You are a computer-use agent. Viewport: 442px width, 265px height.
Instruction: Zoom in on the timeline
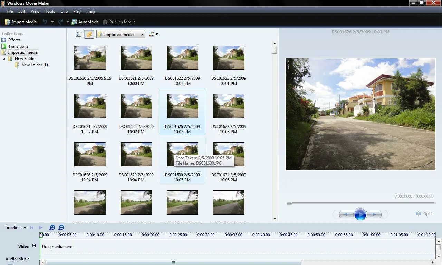tap(52, 228)
